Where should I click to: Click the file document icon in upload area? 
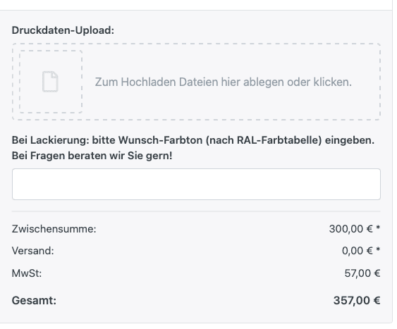pos(50,82)
